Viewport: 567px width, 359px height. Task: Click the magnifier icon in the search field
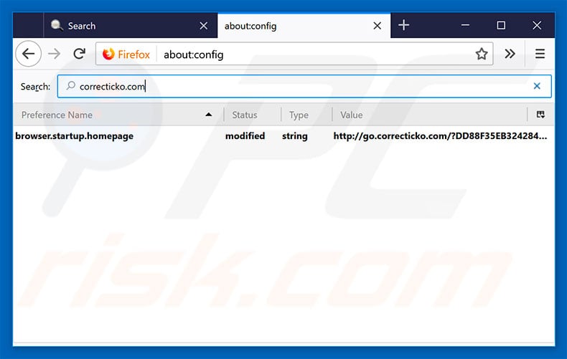click(x=70, y=86)
